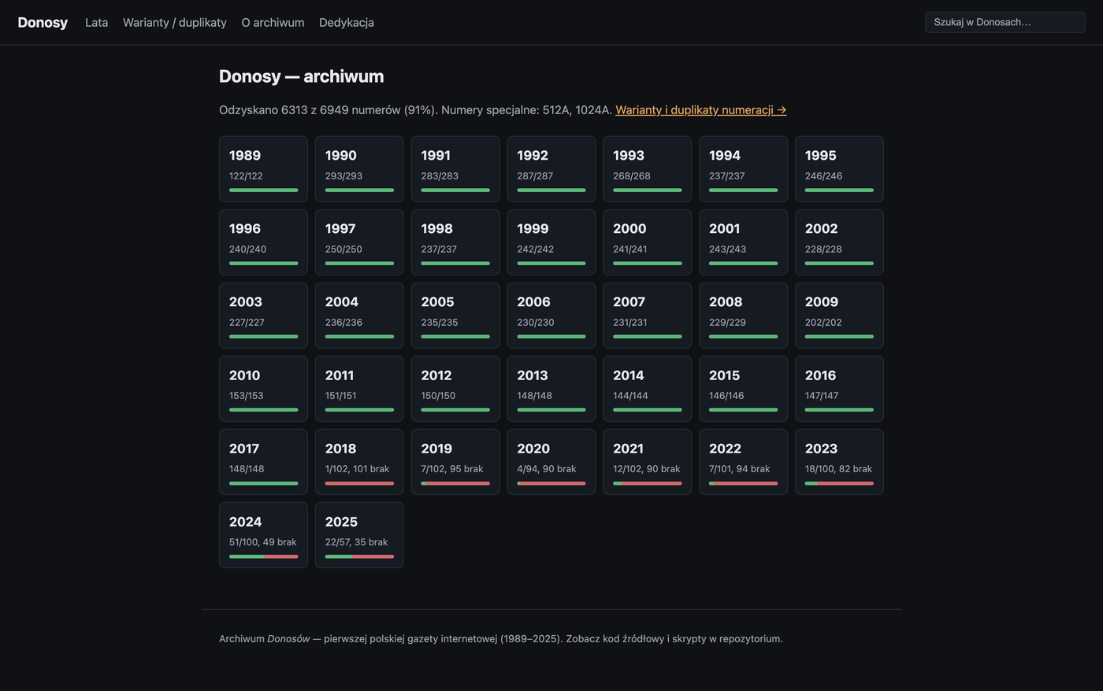Open Warianty / duplikaty page
This screenshot has width=1103, height=691.
pyautogui.click(x=175, y=22)
